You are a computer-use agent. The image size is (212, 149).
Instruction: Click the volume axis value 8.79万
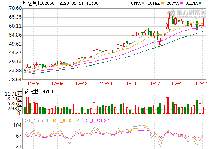click(15, 99)
